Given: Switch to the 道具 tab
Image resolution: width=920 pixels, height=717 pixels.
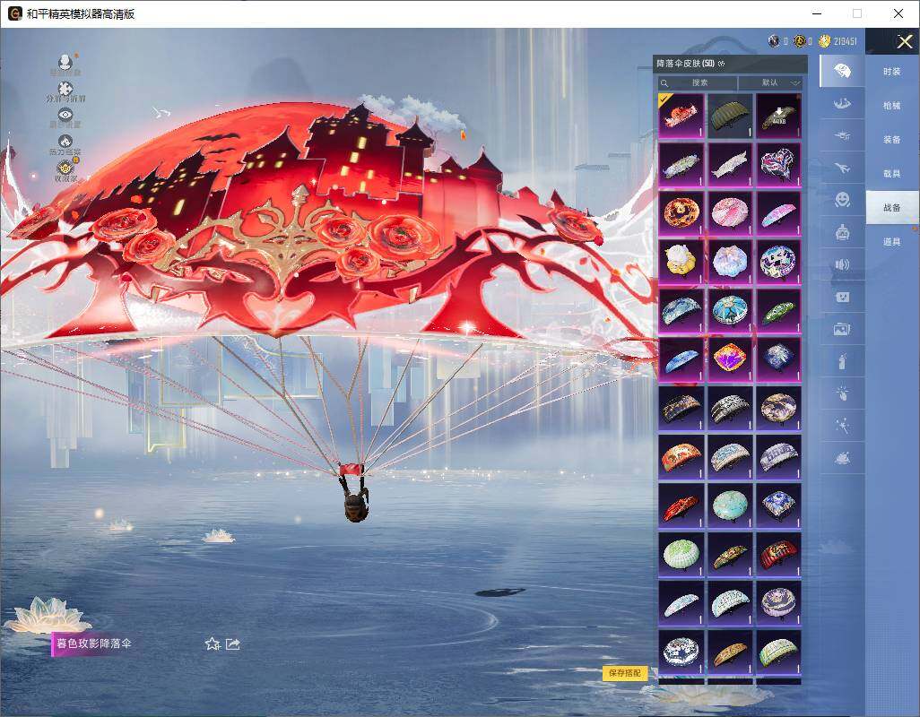Looking at the screenshot, I should click(892, 242).
